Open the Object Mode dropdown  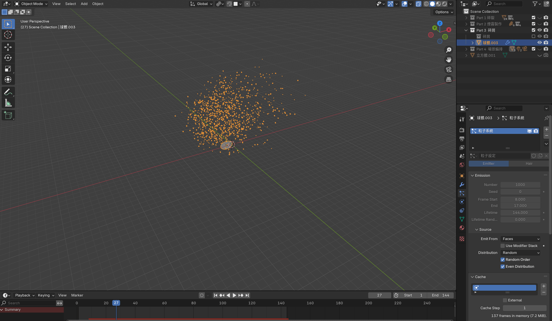point(31,4)
